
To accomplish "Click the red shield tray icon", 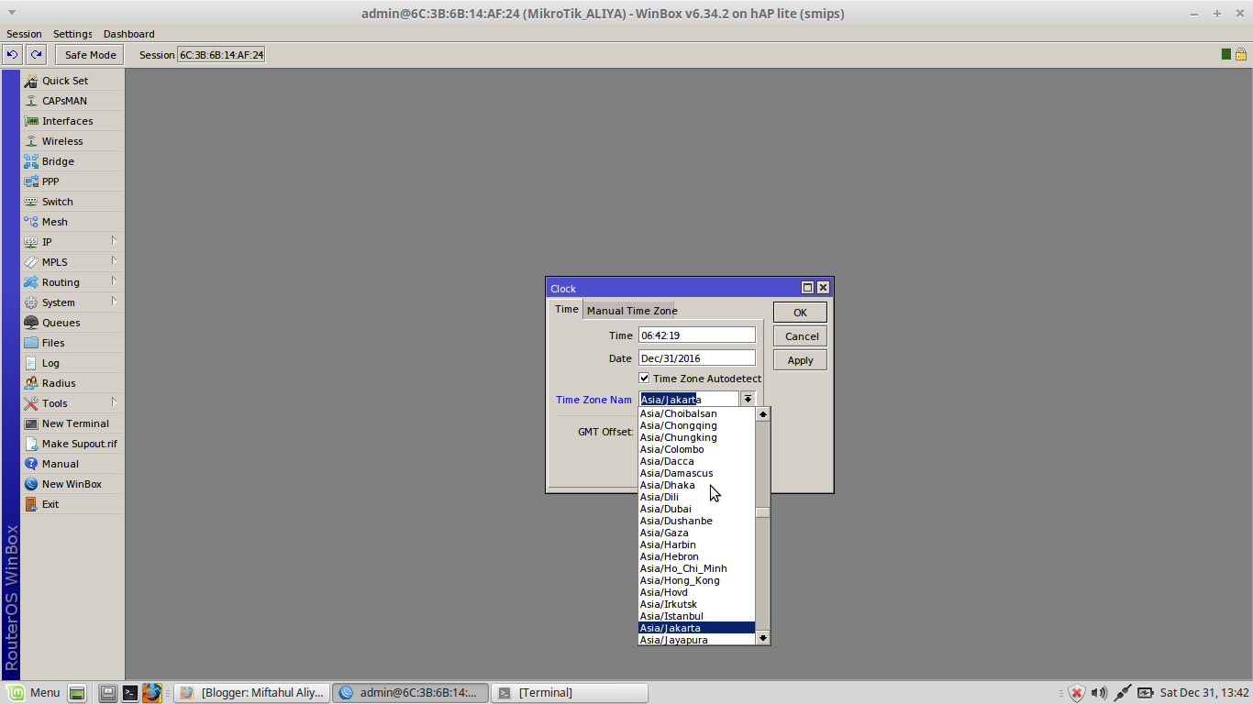I will [1077, 693].
